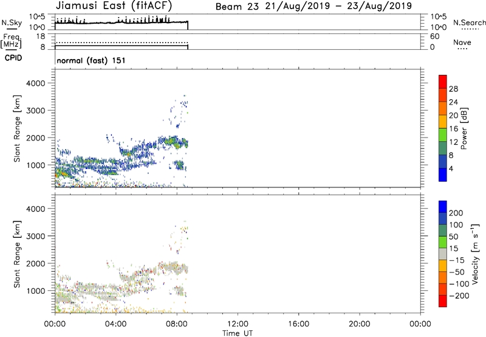Click the velocity panel 'Slant Range [km]' label
This screenshot has height=337, width=486.
(17, 254)
